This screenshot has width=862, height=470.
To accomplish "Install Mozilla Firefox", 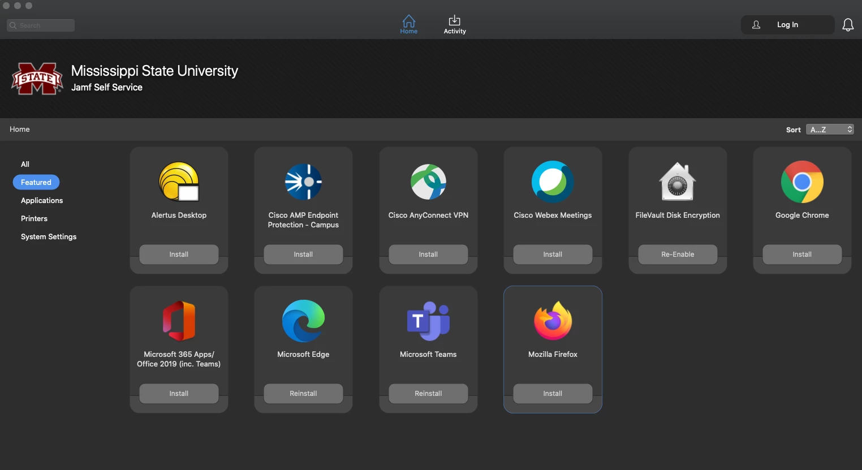I will tap(553, 394).
